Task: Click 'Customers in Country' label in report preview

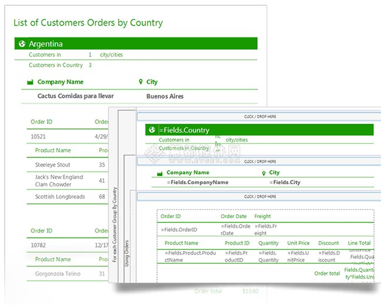Action: [x=56, y=65]
